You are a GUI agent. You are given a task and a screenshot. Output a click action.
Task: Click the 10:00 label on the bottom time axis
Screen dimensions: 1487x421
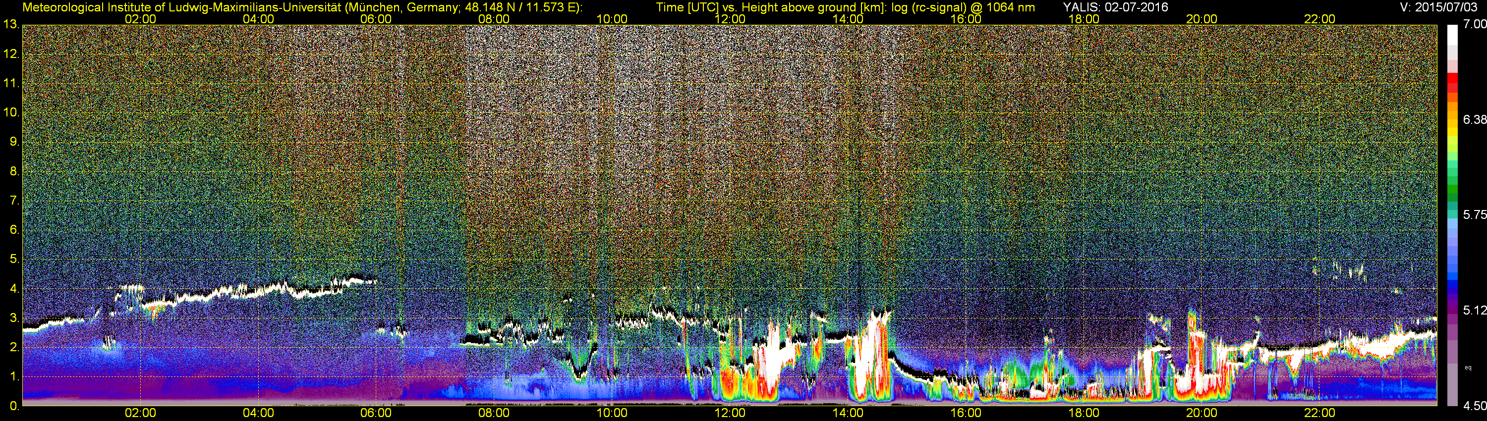tap(612, 413)
